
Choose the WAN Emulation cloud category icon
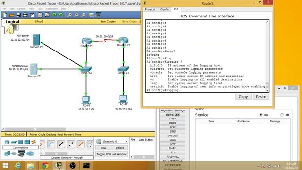tap(14, 153)
